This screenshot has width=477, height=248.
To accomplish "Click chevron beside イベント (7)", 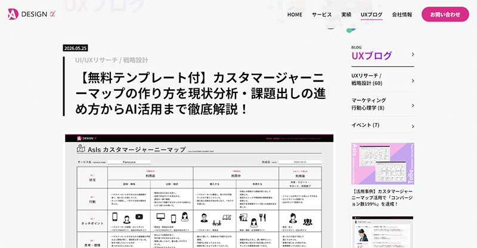I will click(x=413, y=126).
